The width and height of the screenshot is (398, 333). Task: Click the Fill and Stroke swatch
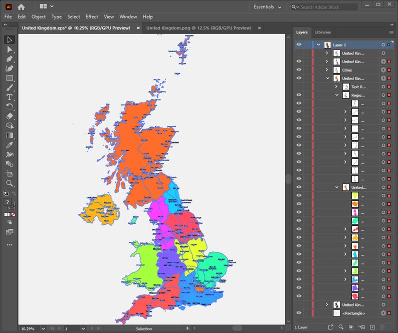pos(10,204)
